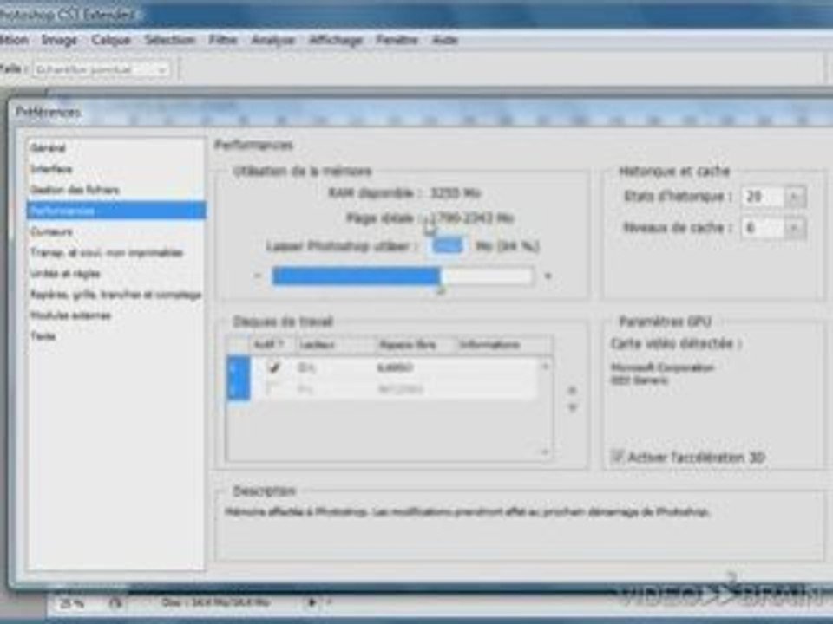Click the status bar icon beside zoom
The width and height of the screenshot is (833, 624).
click(115, 603)
